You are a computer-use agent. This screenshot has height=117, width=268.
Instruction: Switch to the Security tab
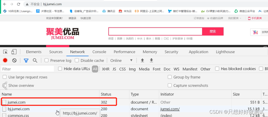tap(172, 52)
